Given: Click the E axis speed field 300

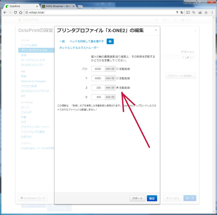Looking at the screenshot, I should pos(98,97).
